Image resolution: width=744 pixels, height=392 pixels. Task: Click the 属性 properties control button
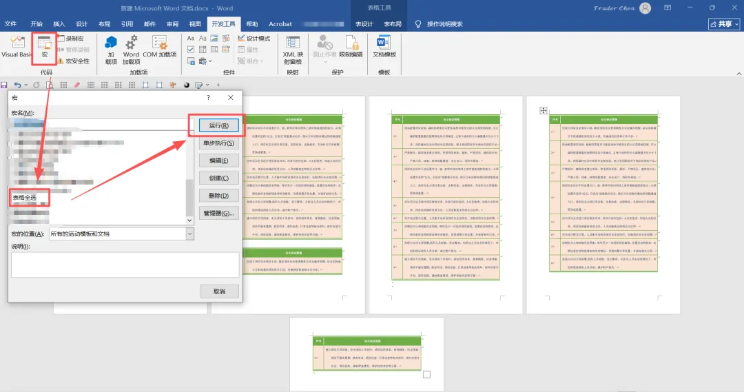click(248, 50)
